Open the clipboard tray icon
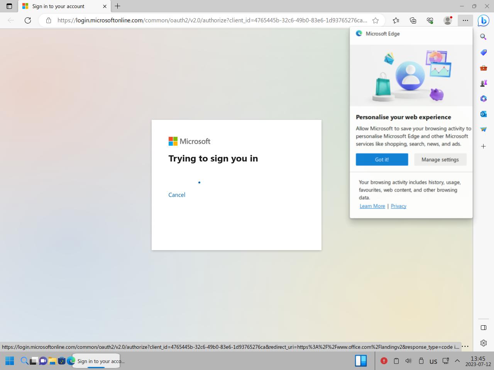Image resolution: width=494 pixels, height=370 pixels. coord(396,361)
